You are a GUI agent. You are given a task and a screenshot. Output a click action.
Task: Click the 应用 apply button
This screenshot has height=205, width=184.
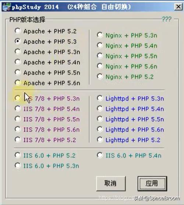tap(152, 183)
